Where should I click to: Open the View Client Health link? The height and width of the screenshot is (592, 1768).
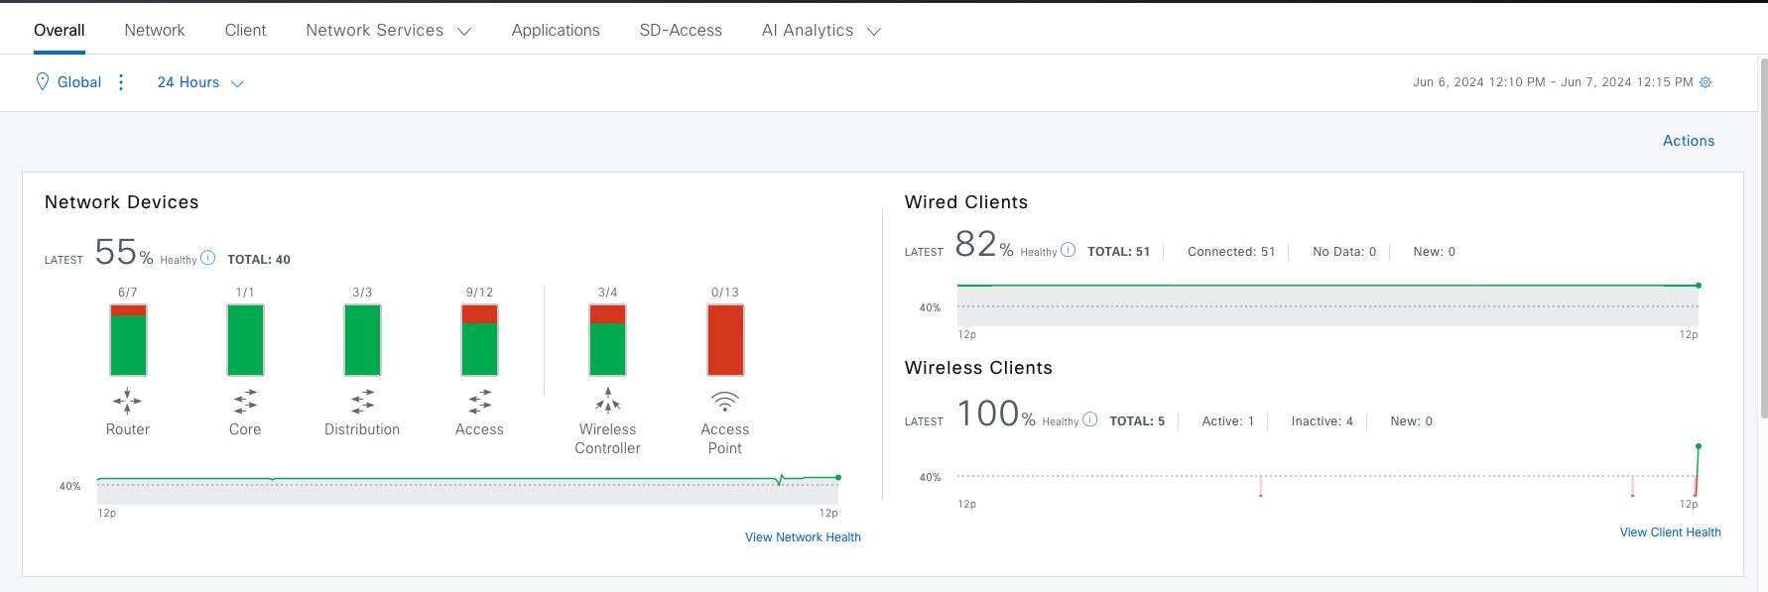[1670, 533]
